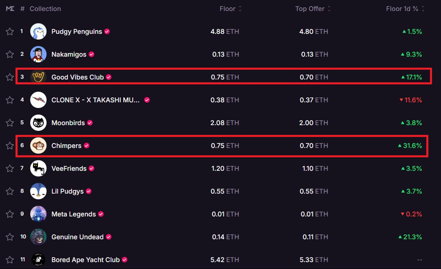Screen dimensions: 441x269
Task: Click the # rank column header
Action: 22,9
